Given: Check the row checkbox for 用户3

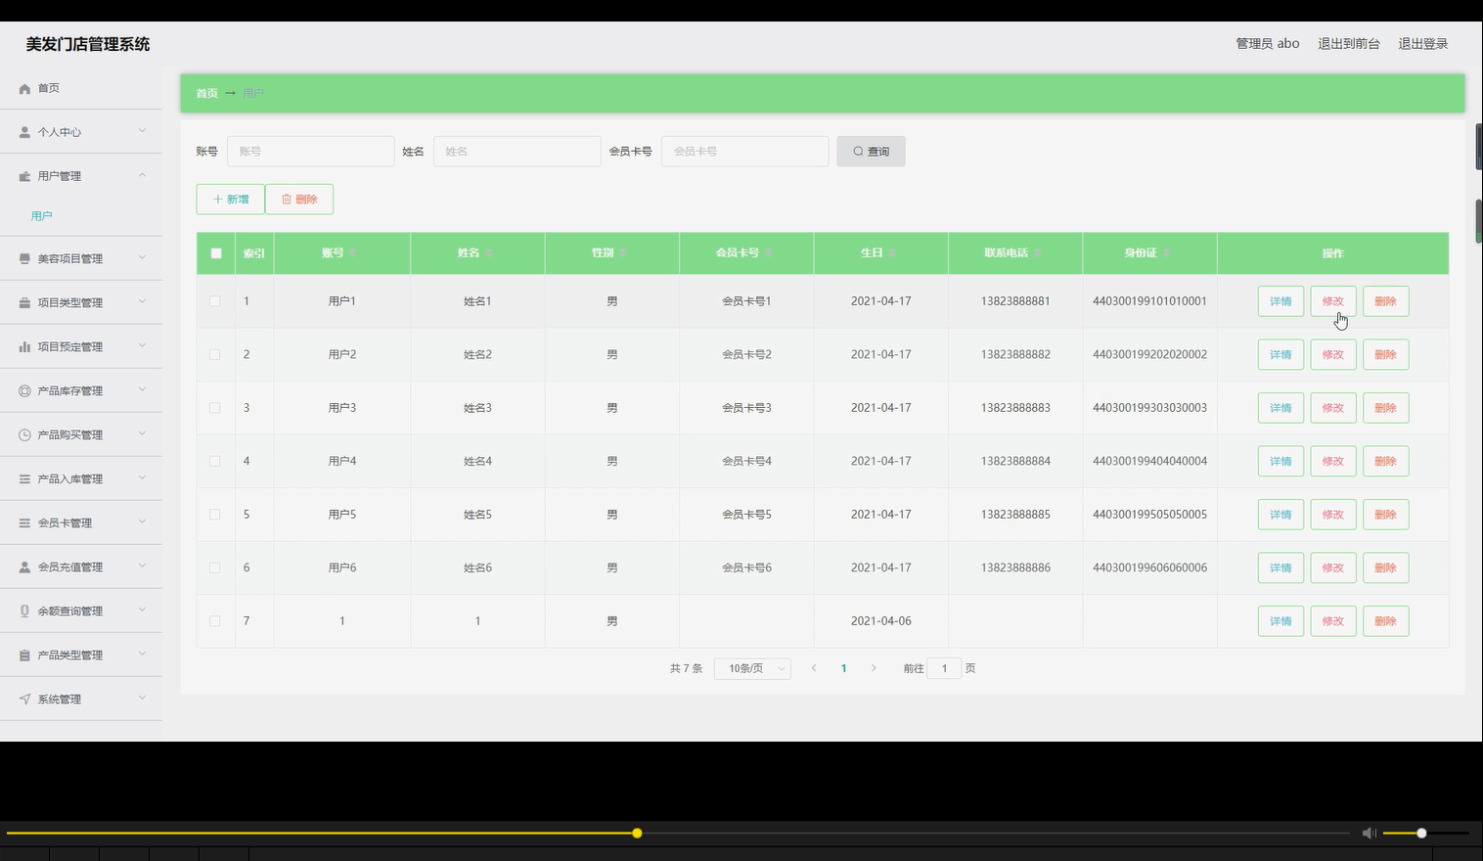Looking at the screenshot, I should pyautogui.click(x=215, y=408).
